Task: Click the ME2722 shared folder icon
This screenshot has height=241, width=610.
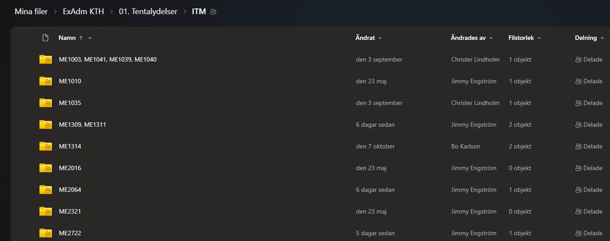Action: point(46,233)
